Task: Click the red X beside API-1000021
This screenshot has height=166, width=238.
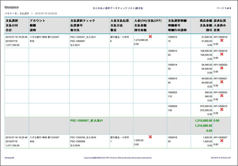Action: tap(222, 82)
